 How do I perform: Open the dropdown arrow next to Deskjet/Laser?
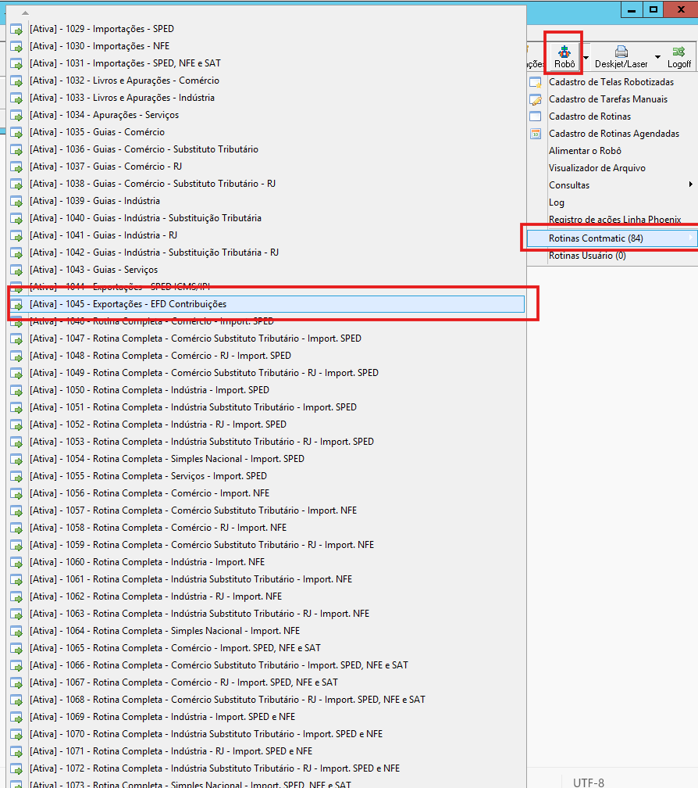[x=657, y=57]
